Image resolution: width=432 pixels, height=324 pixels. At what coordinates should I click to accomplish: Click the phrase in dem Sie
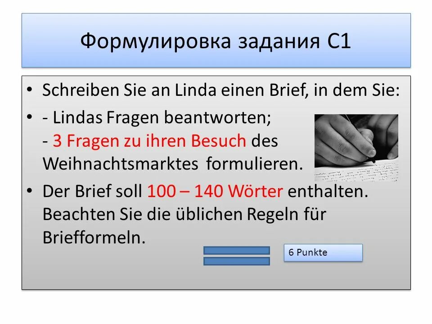coord(357,90)
